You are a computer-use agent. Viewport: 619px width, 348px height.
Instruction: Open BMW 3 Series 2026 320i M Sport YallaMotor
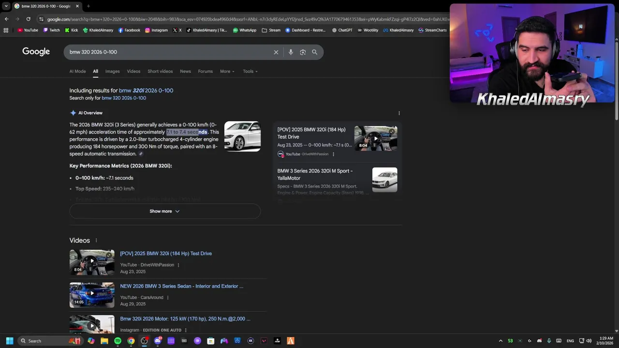click(x=315, y=174)
